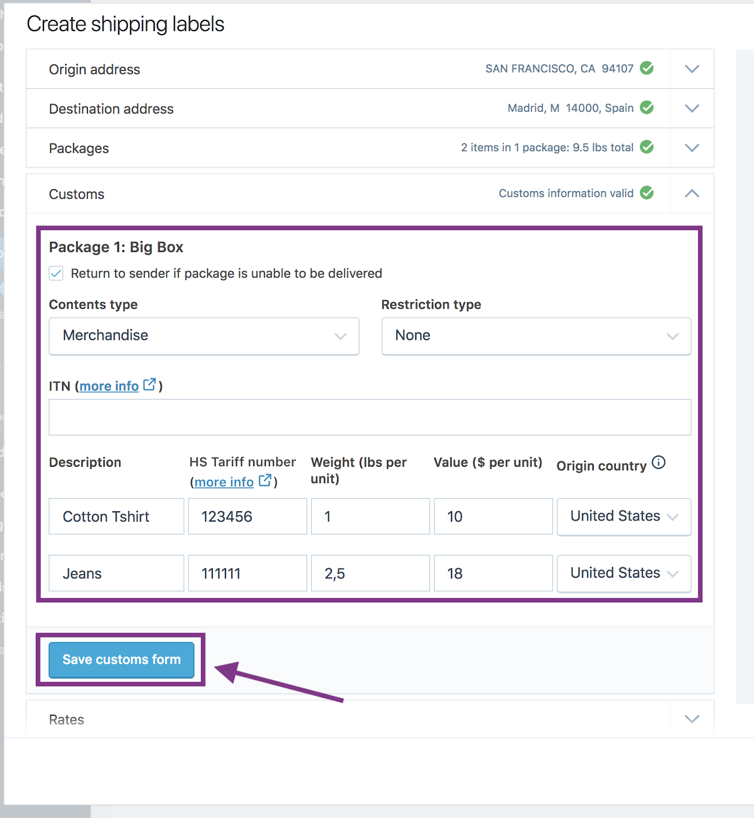This screenshot has height=818, width=754.
Task: Open the ITN more info link
Action: point(109,386)
